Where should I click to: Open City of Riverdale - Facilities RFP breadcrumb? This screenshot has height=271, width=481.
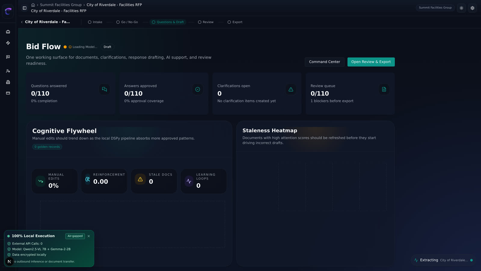(x=114, y=5)
